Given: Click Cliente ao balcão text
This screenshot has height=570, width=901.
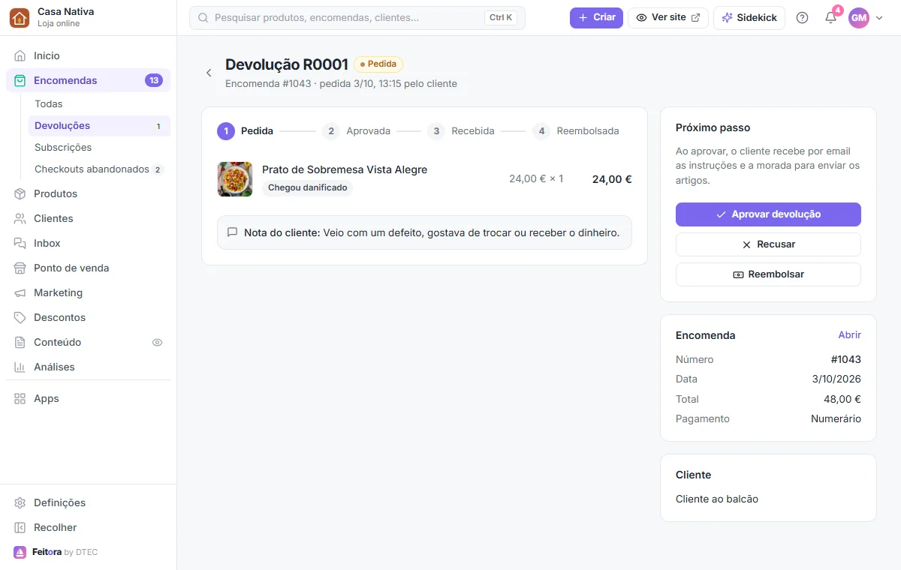Looking at the screenshot, I should coord(717,499).
